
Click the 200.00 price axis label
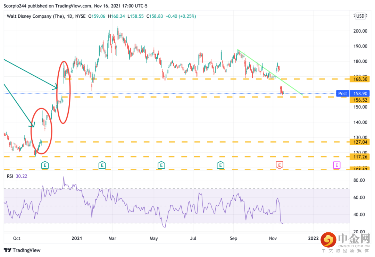coord(360,31)
